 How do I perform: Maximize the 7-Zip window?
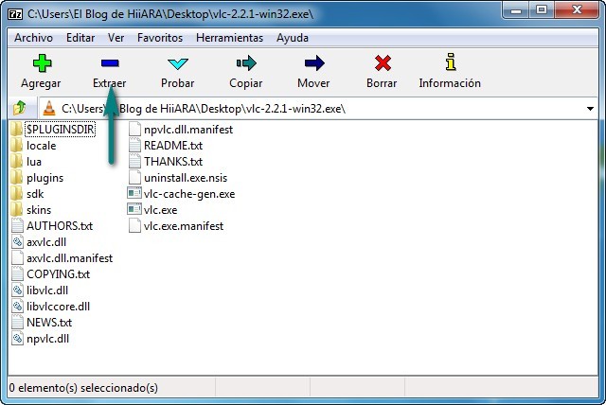(x=543, y=10)
